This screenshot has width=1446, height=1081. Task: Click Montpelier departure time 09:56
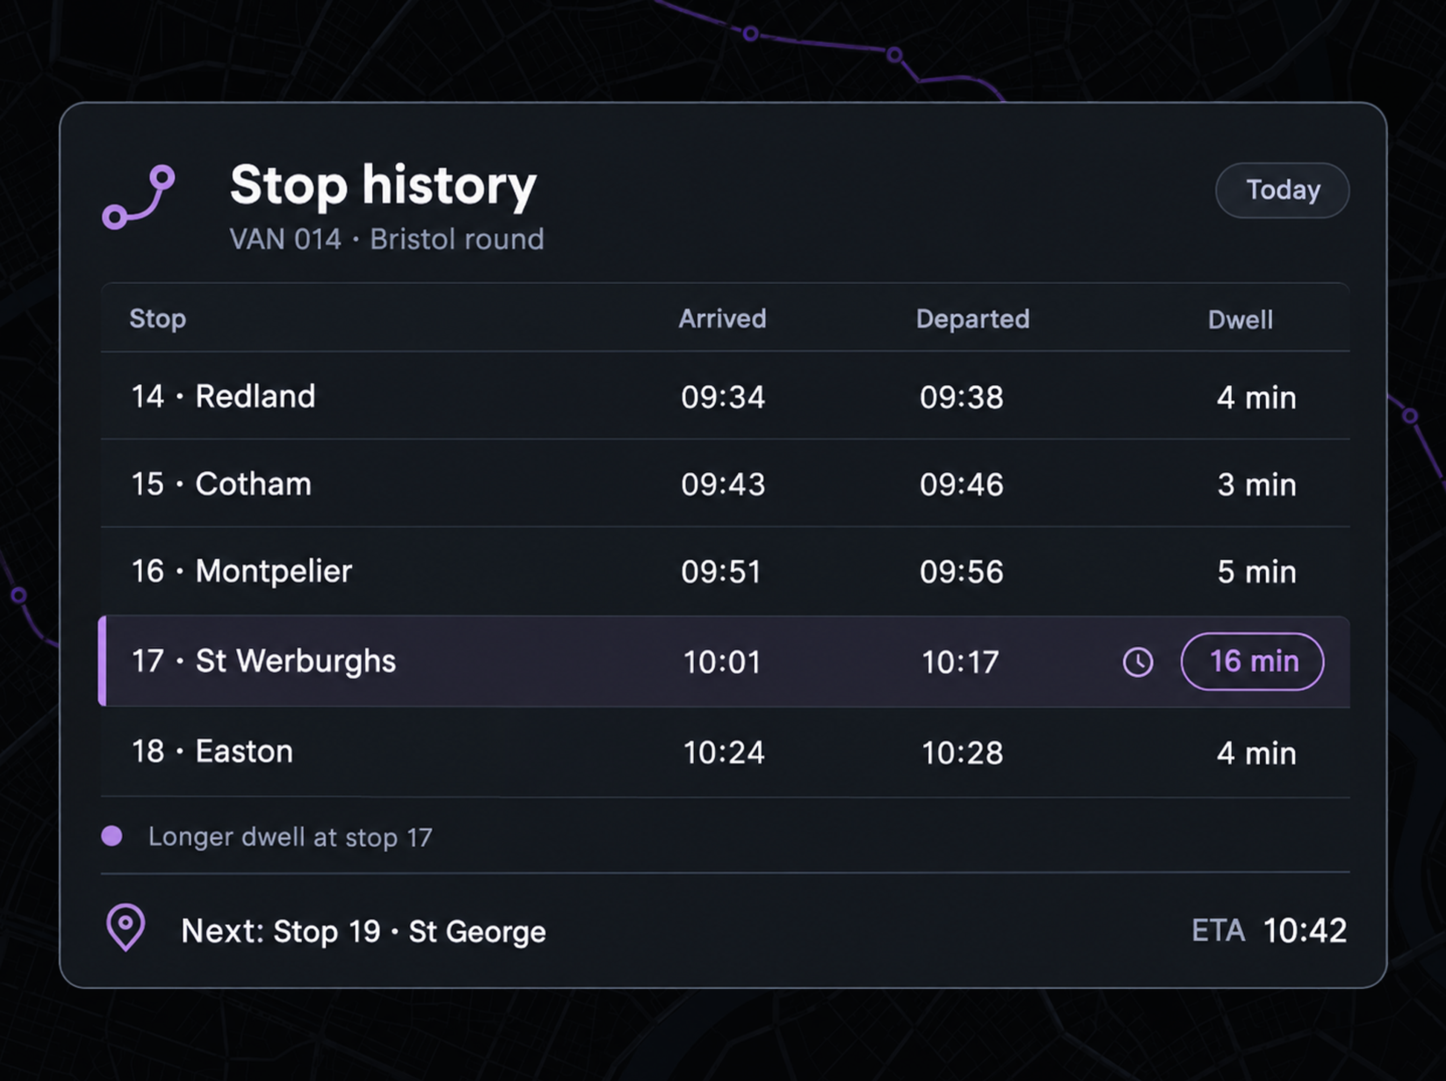point(962,571)
